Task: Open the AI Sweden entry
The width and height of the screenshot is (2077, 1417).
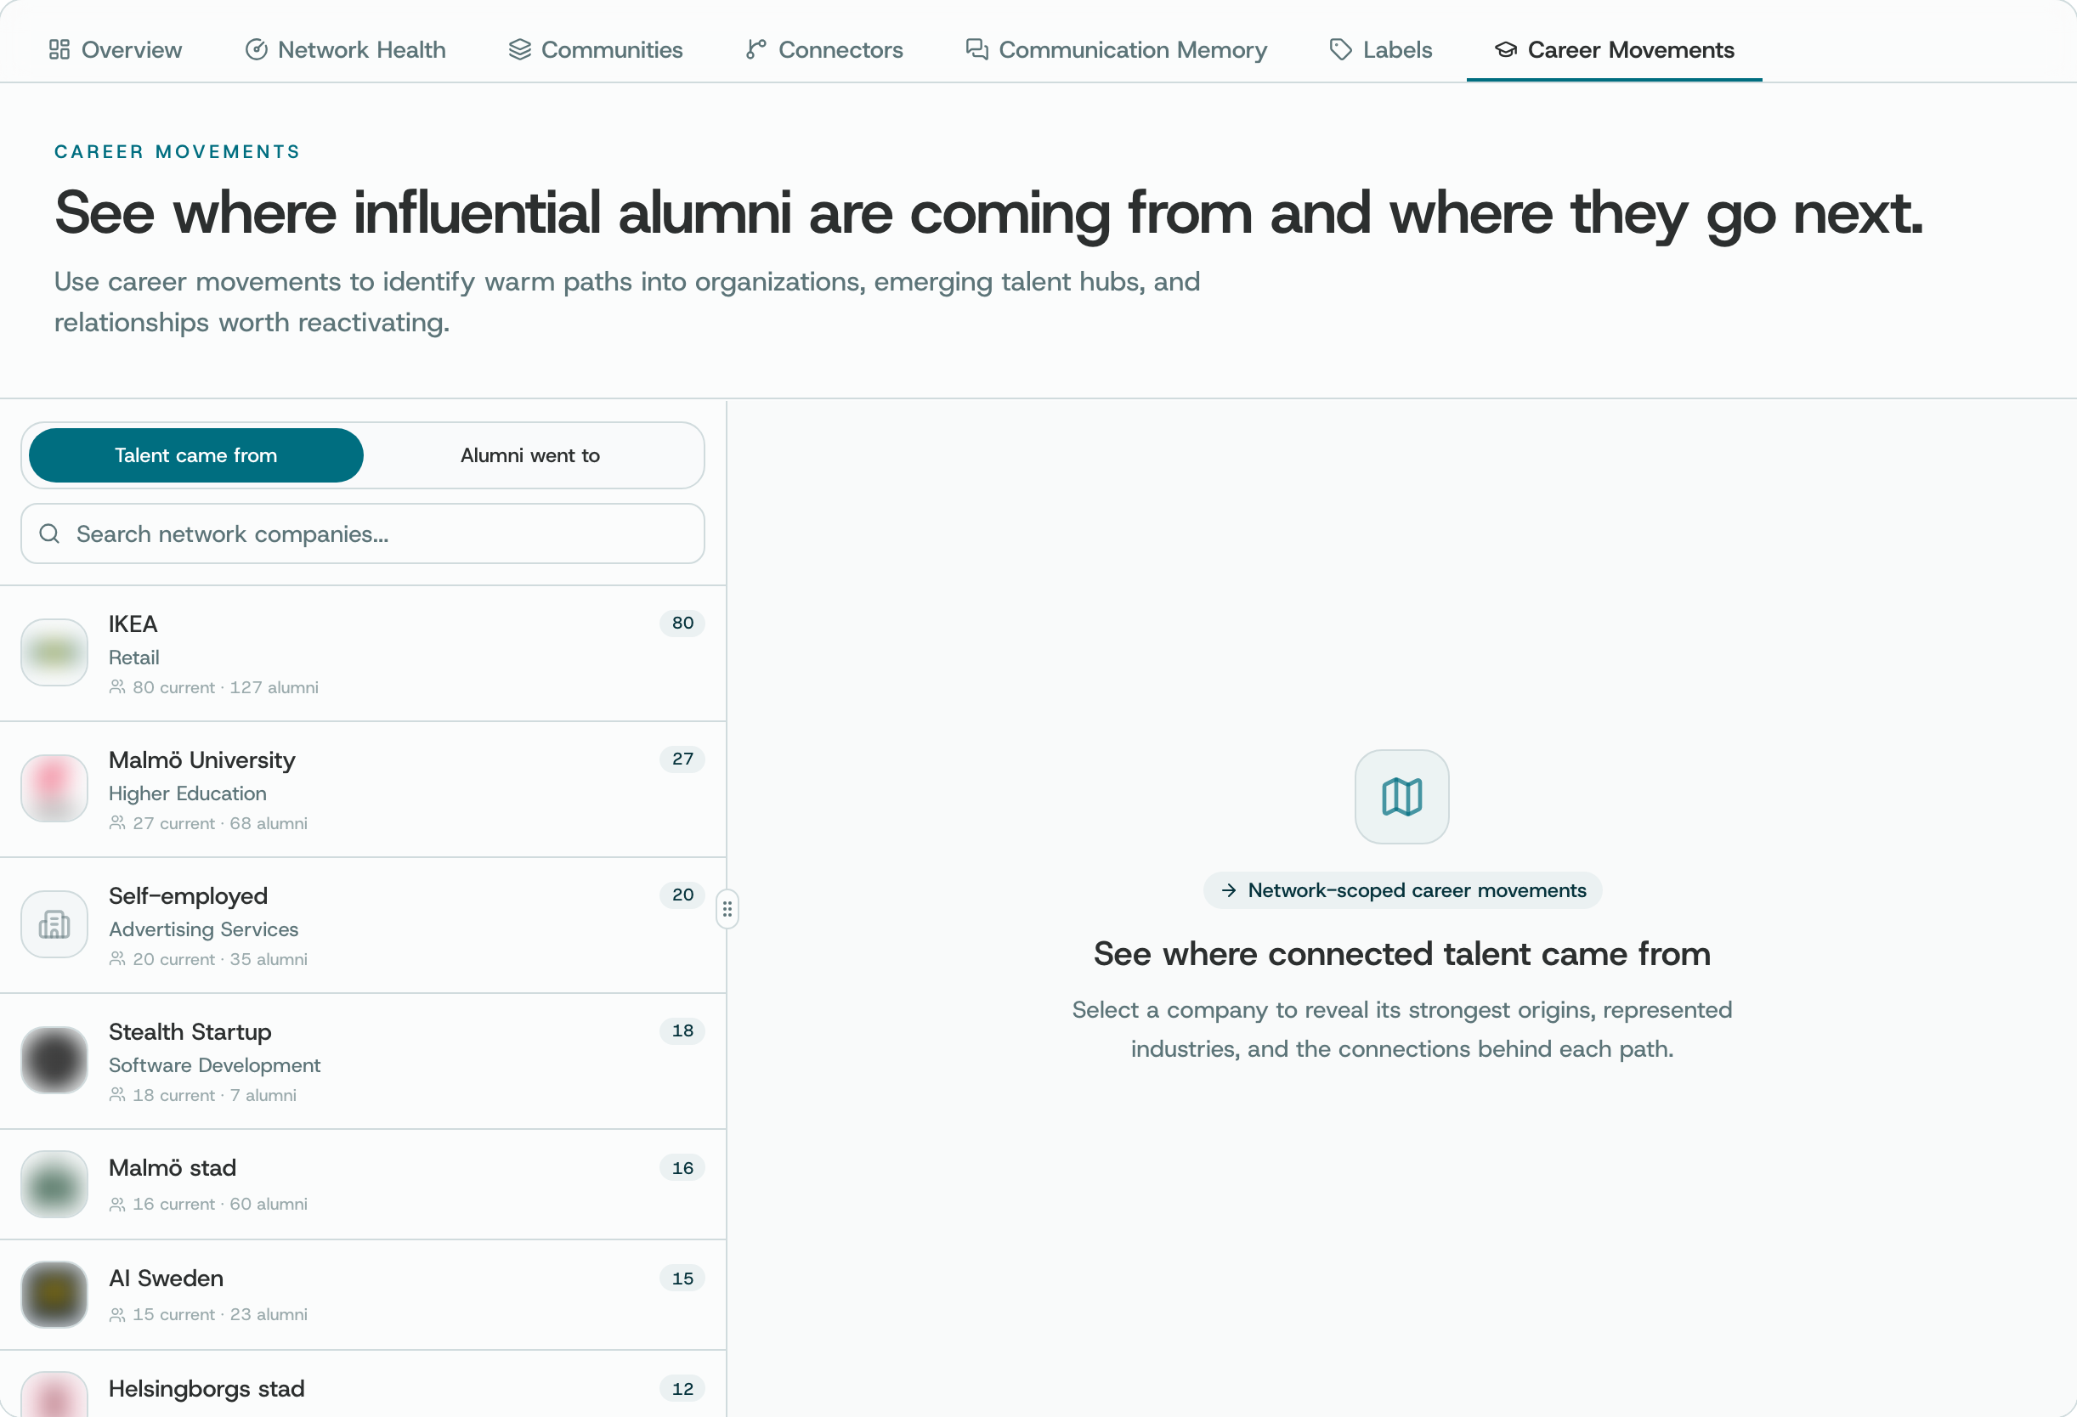Action: click(363, 1296)
